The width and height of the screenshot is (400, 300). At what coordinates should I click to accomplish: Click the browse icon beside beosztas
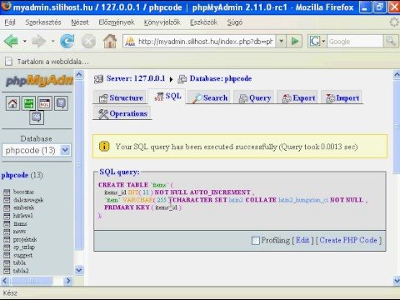pyautogui.click(x=7, y=192)
